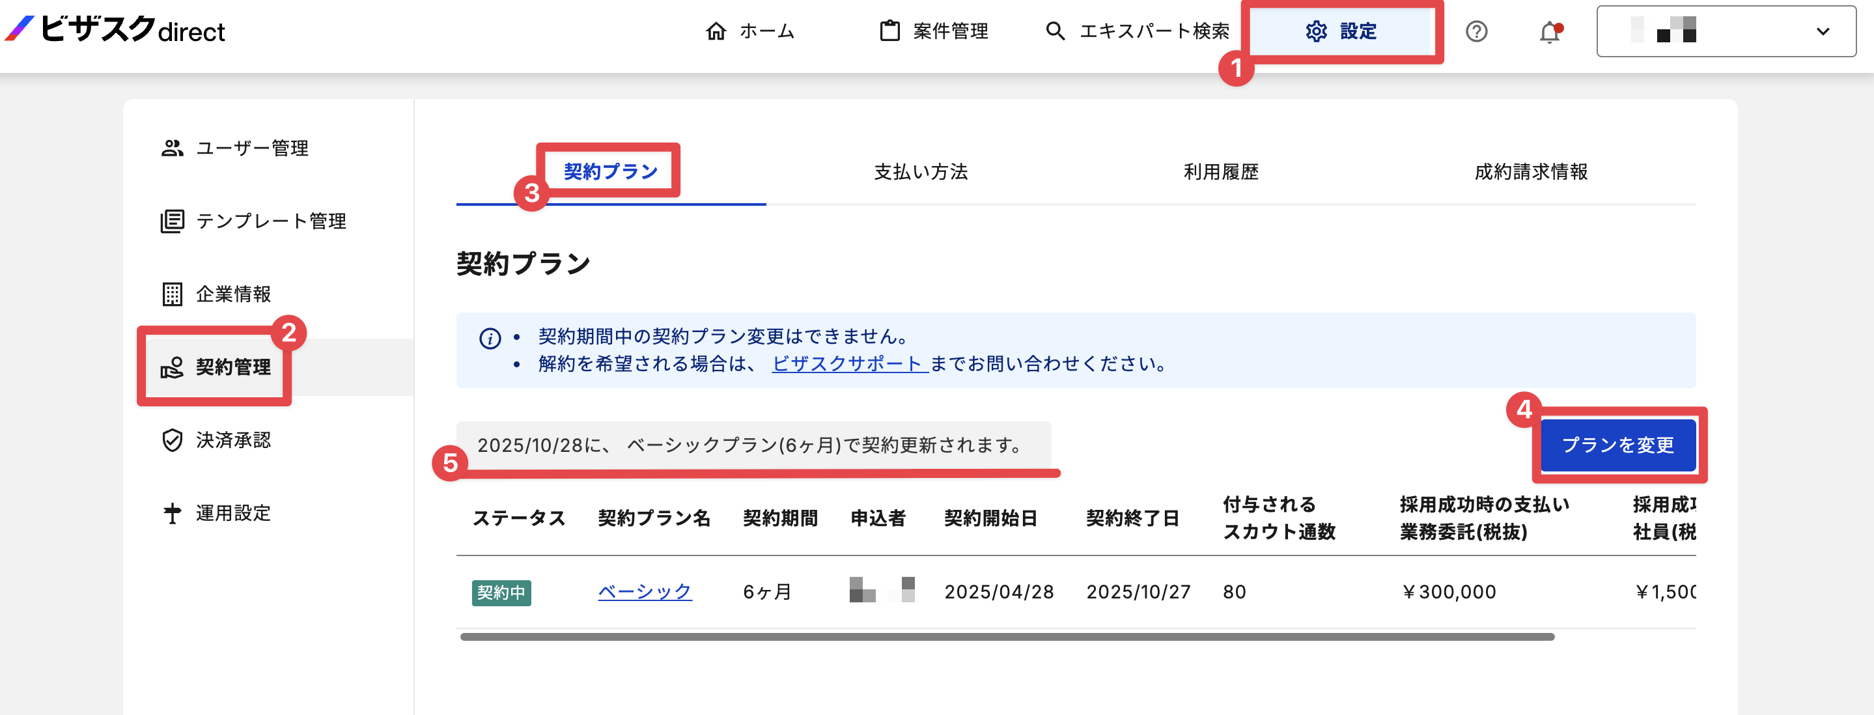This screenshot has height=715, width=1874.
Task: Click the ユーザー管理 people icon
Action: (172, 148)
